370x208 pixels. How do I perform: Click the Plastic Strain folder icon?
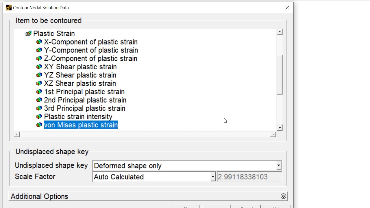point(28,34)
